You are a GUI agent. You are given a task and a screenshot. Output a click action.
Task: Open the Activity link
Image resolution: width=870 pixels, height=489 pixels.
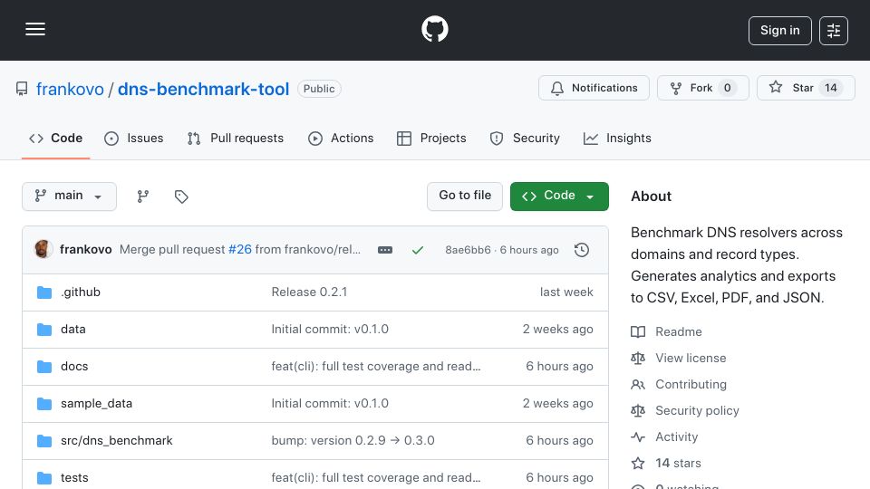tap(677, 436)
